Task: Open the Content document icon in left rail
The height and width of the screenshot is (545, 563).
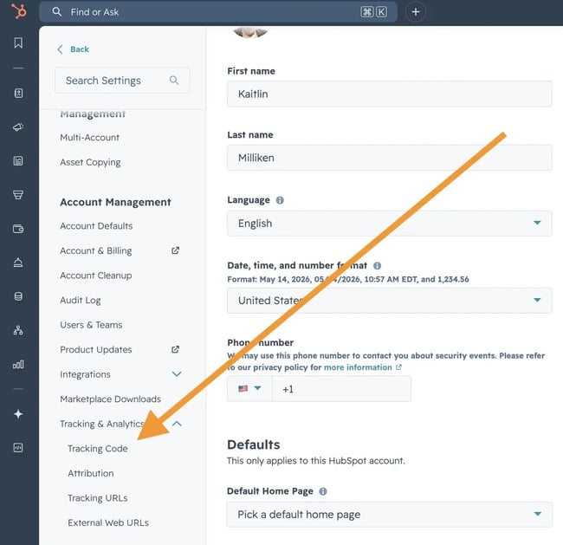Action: pyautogui.click(x=18, y=161)
